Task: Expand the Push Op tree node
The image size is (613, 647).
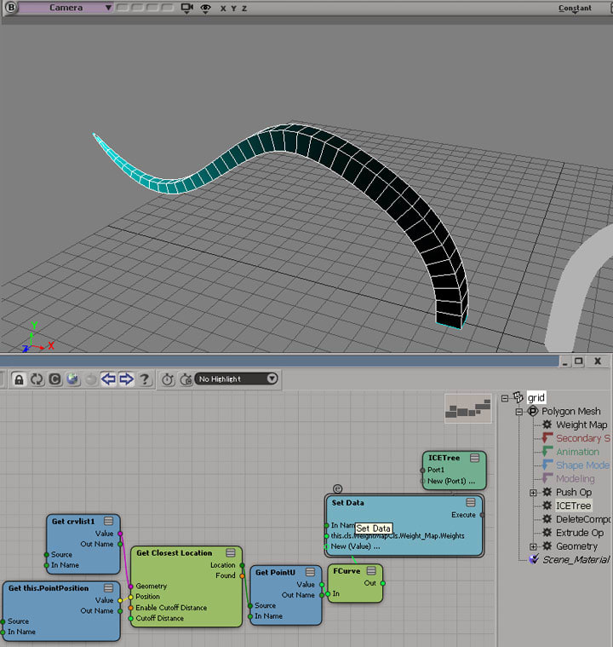Action: (533, 493)
